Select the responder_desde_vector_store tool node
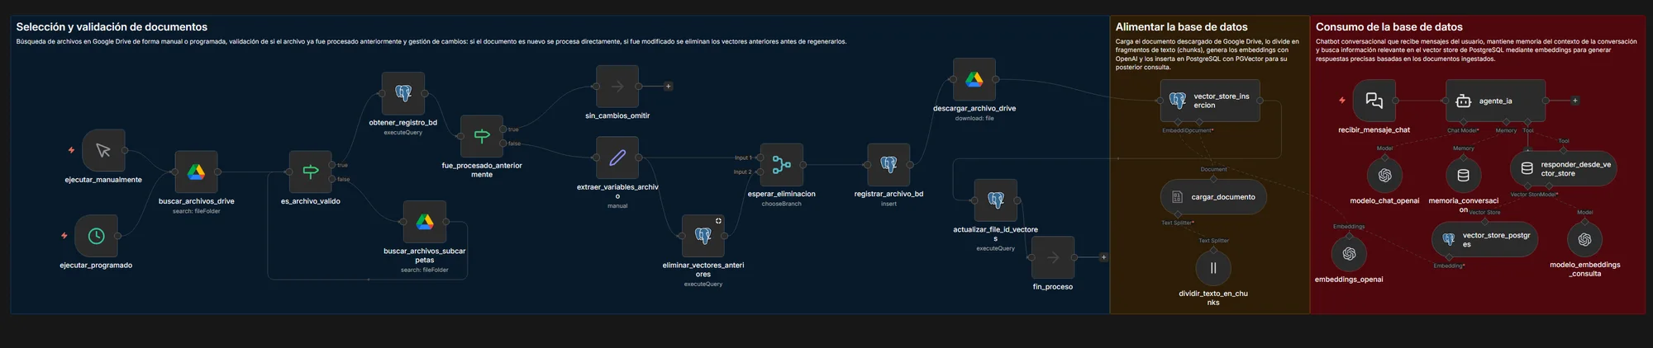The width and height of the screenshot is (1653, 348). 1564,168
